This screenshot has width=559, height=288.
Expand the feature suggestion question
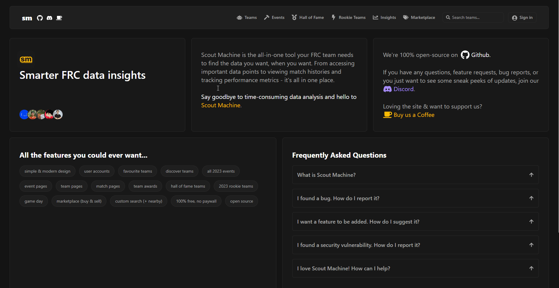415,221
